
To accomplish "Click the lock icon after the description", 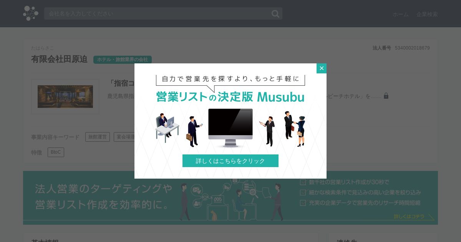I will click(x=386, y=96).
